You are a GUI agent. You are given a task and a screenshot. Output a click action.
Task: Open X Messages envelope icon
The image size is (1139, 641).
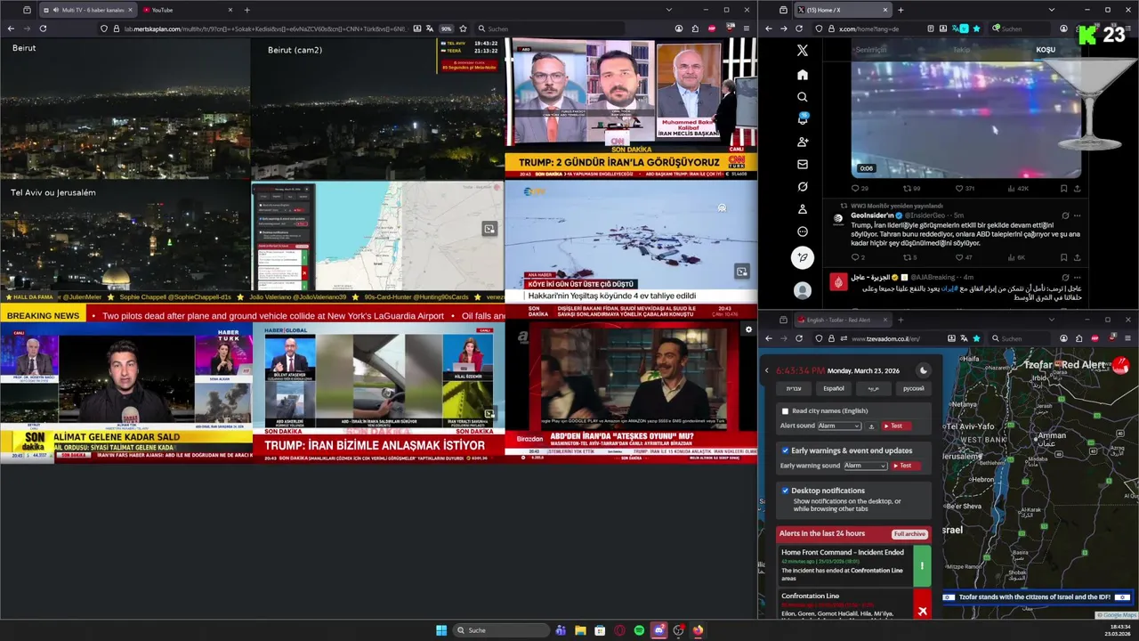tap(803, 165)
